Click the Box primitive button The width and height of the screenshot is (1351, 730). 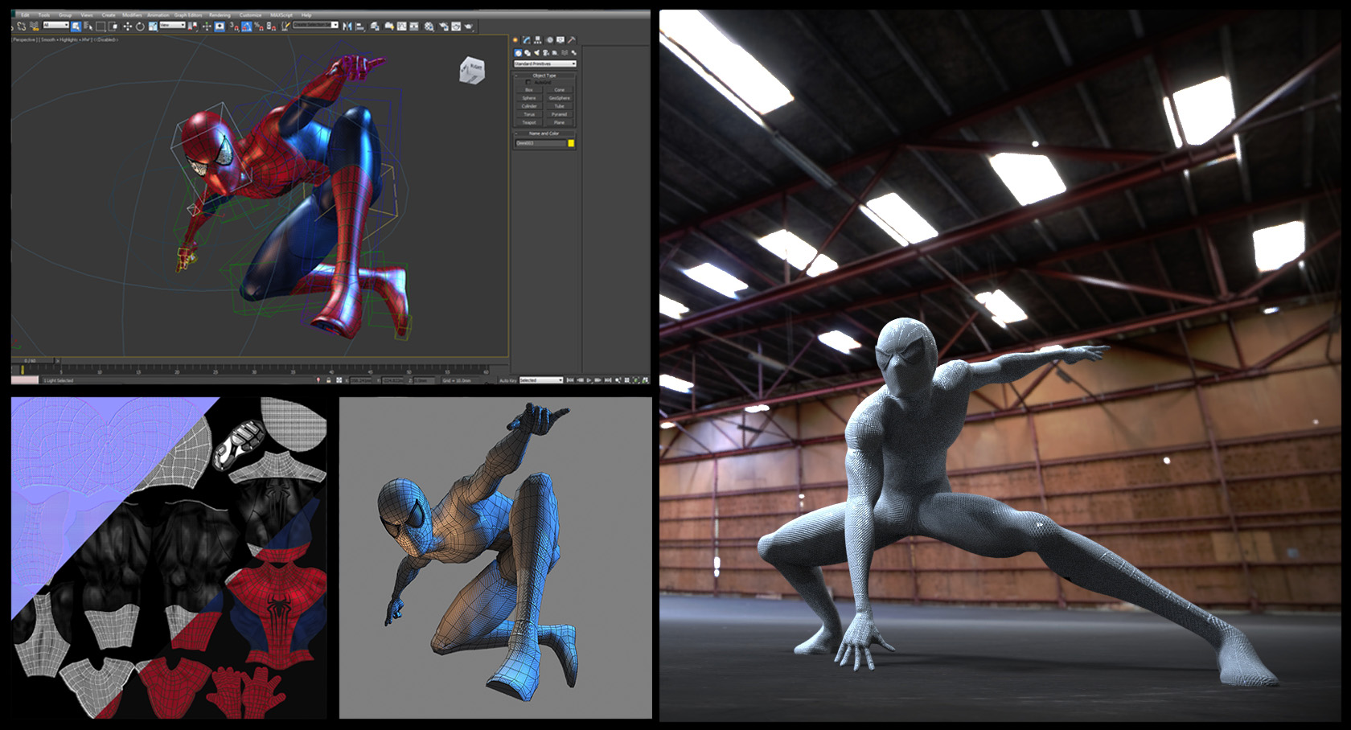click(529, 90)
